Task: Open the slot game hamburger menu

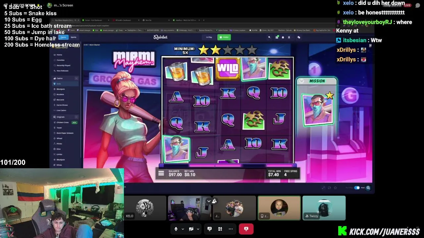Action: (x=161, y=173)
